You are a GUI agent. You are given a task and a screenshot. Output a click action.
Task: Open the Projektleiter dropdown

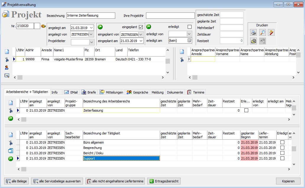tap(91, 42)
